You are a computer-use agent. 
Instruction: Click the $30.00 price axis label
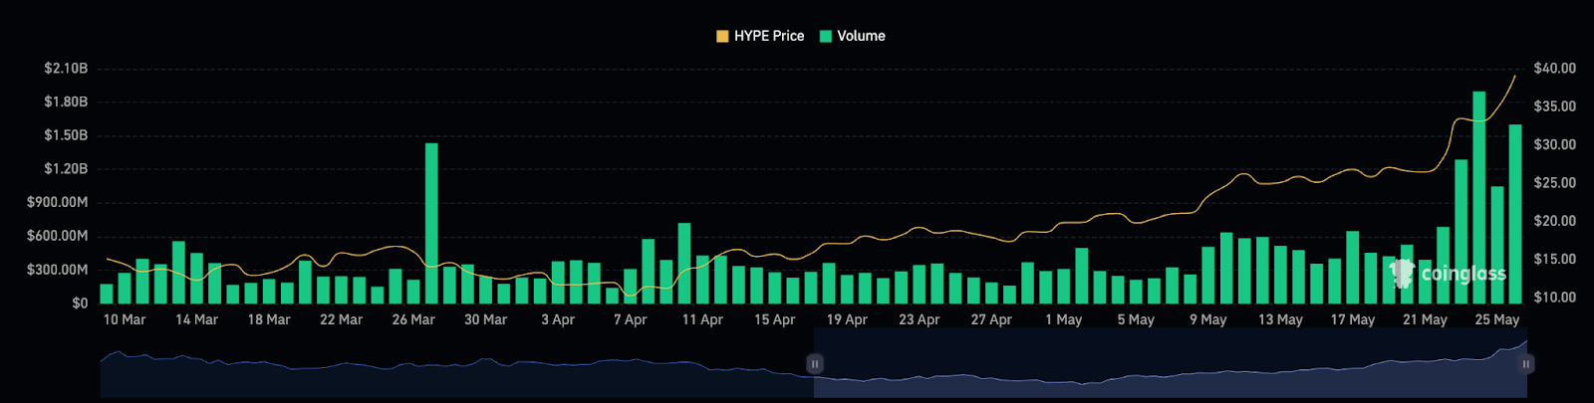[x=1555, y=144]
